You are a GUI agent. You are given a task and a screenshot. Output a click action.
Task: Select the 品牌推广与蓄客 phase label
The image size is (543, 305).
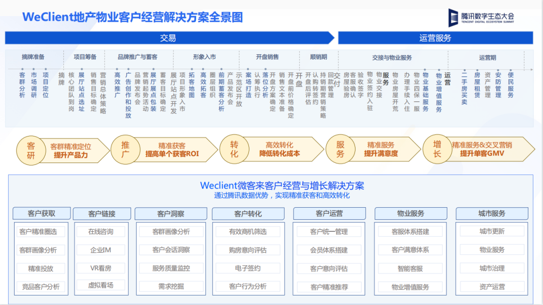[137, 57]
